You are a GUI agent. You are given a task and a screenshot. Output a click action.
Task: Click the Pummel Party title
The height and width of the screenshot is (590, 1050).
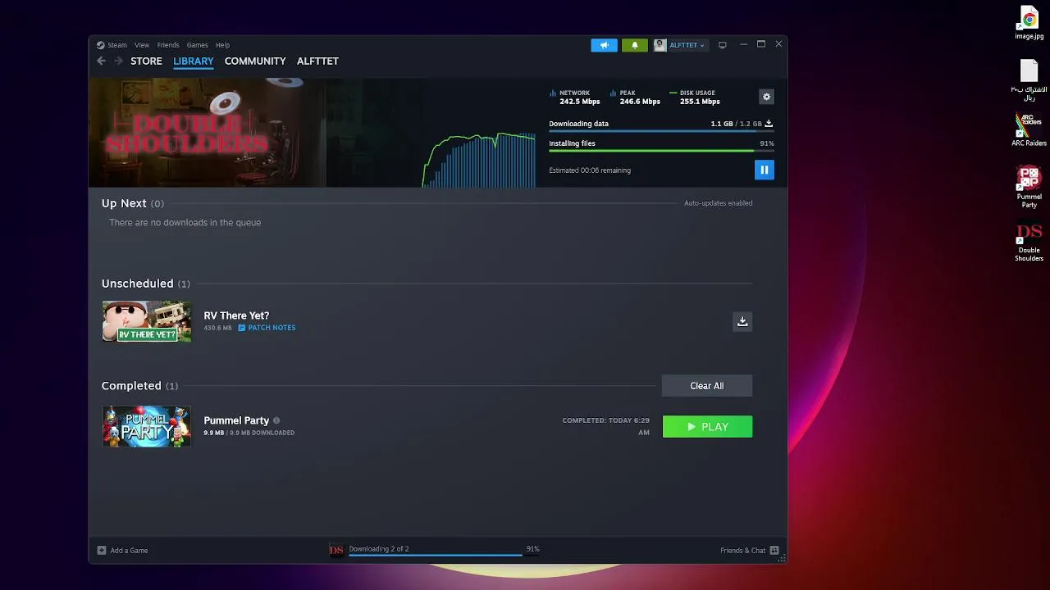click(x=236, y=420)
